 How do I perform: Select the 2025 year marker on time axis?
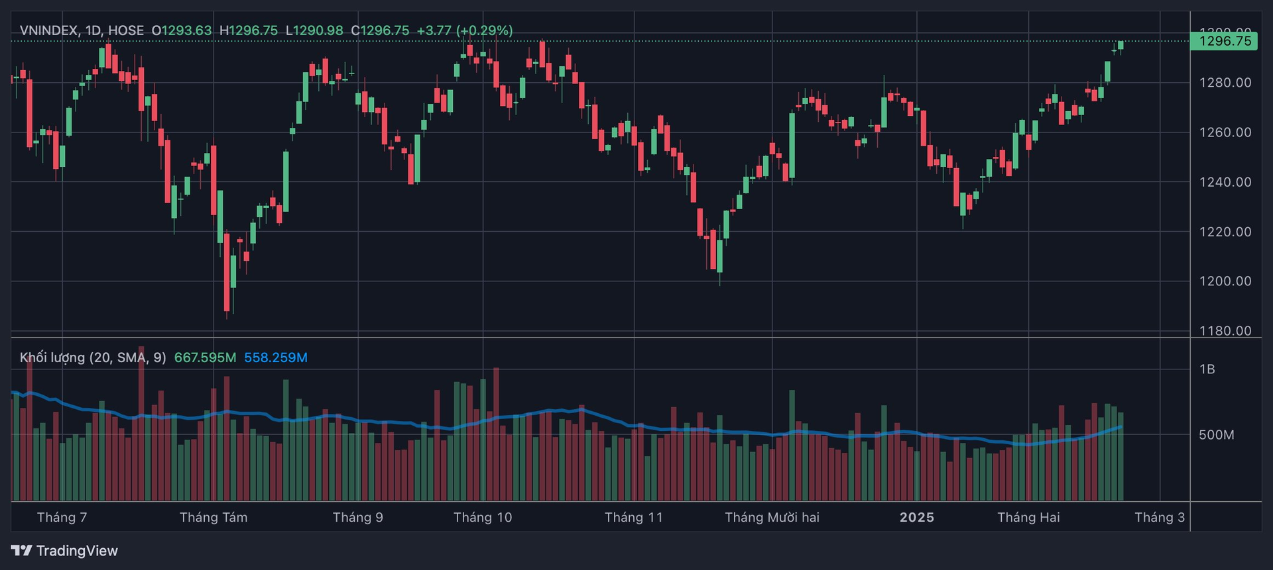tap(917, 517)
